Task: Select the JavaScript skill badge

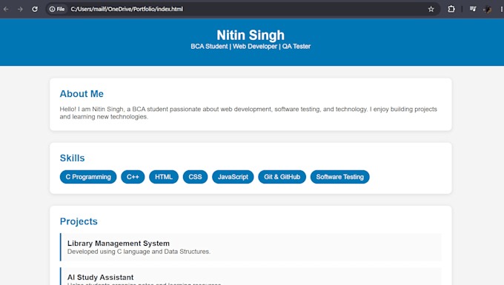Action: coord(233,177)
